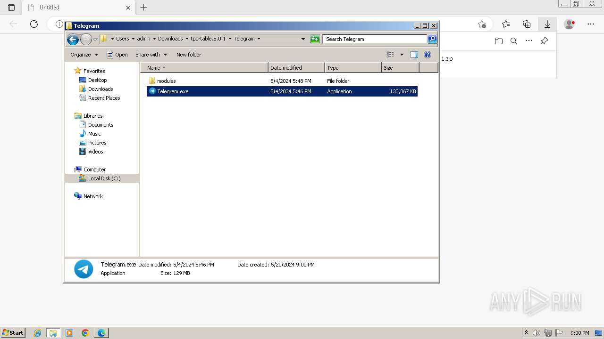Toggle the preview pane
Screen dimensions: 604x339
click(x=414, y=55)
